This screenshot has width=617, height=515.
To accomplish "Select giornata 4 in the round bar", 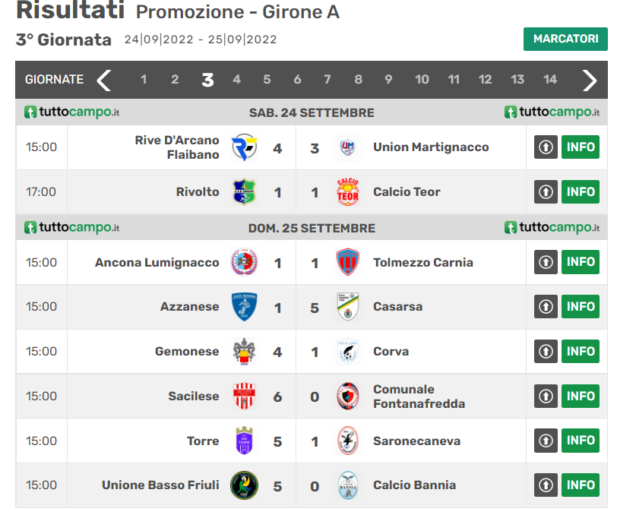I will click(x=236, y=80).
